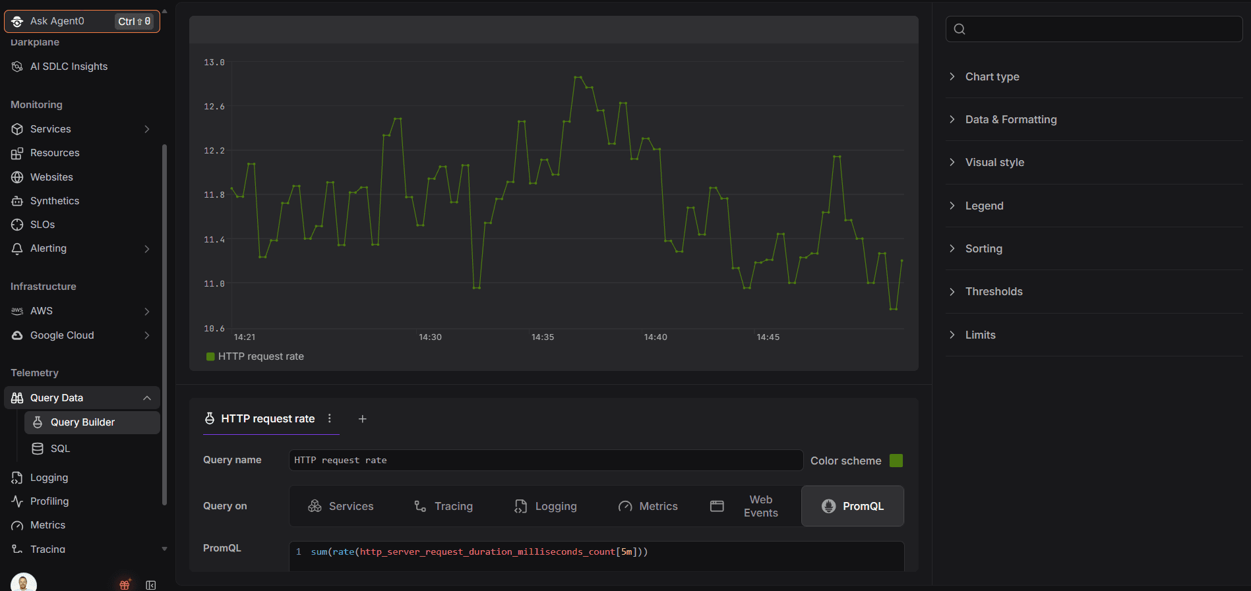Select Web Events as query source
The image size is (1251, 591).
coord(750,506)
